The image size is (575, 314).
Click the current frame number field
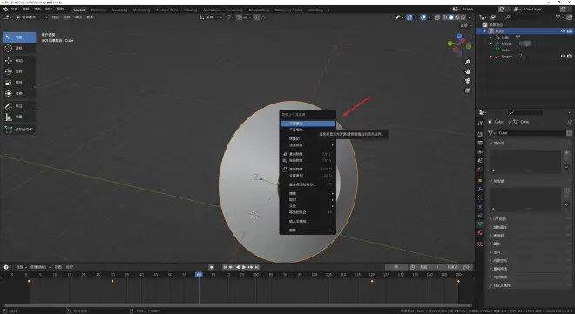pyautogui.click(x=396, y=267)
